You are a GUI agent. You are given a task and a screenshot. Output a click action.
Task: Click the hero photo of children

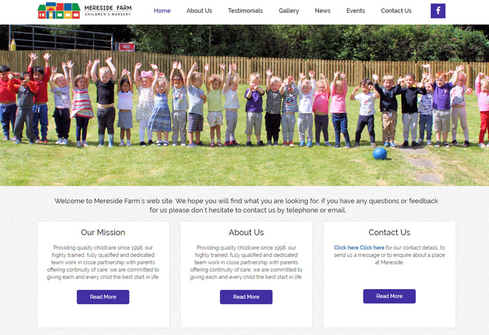tap(245, 105)
